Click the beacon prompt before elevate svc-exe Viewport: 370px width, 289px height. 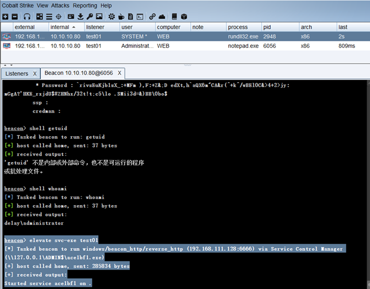[x=15, y=240]
